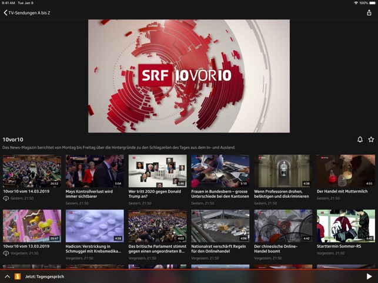Open Starttermin Sommer-RS video thumbnail
The image size is (378, 283).
click(x=346, y=226)
